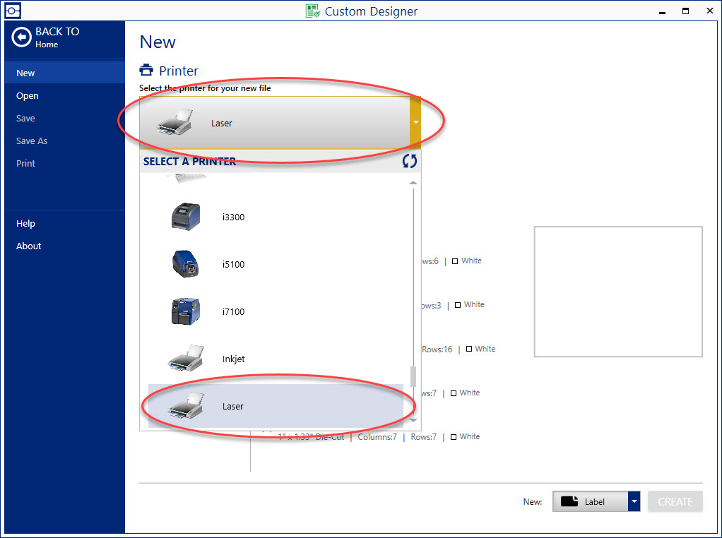Open the New menu item
The width and height of the screenshot is (722, 538).
[x=25, y=73]
